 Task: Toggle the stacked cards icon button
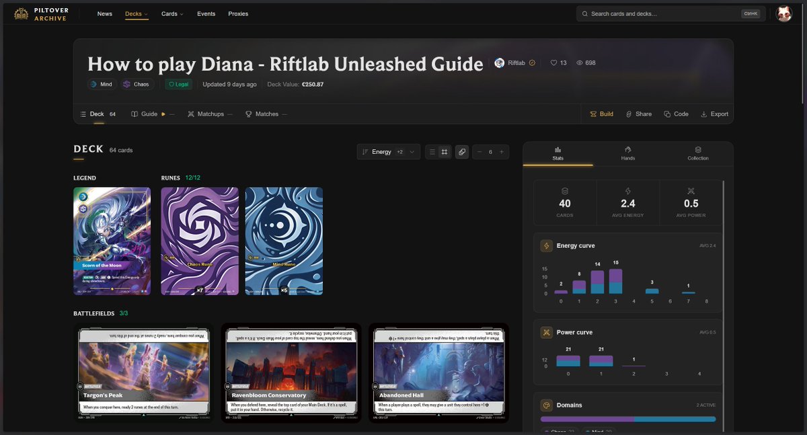(462, 152)
